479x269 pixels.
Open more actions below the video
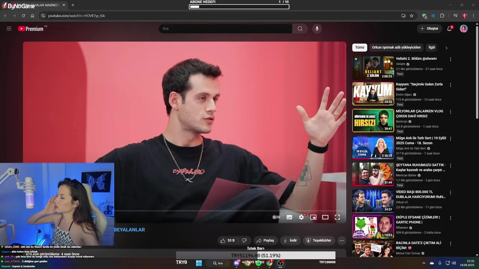click(342, 241)
